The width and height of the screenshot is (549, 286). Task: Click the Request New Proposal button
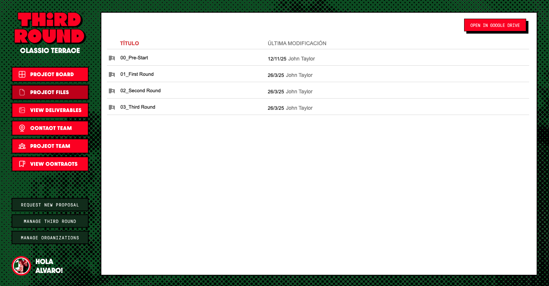pyautogui.click(x=50, y=205)
